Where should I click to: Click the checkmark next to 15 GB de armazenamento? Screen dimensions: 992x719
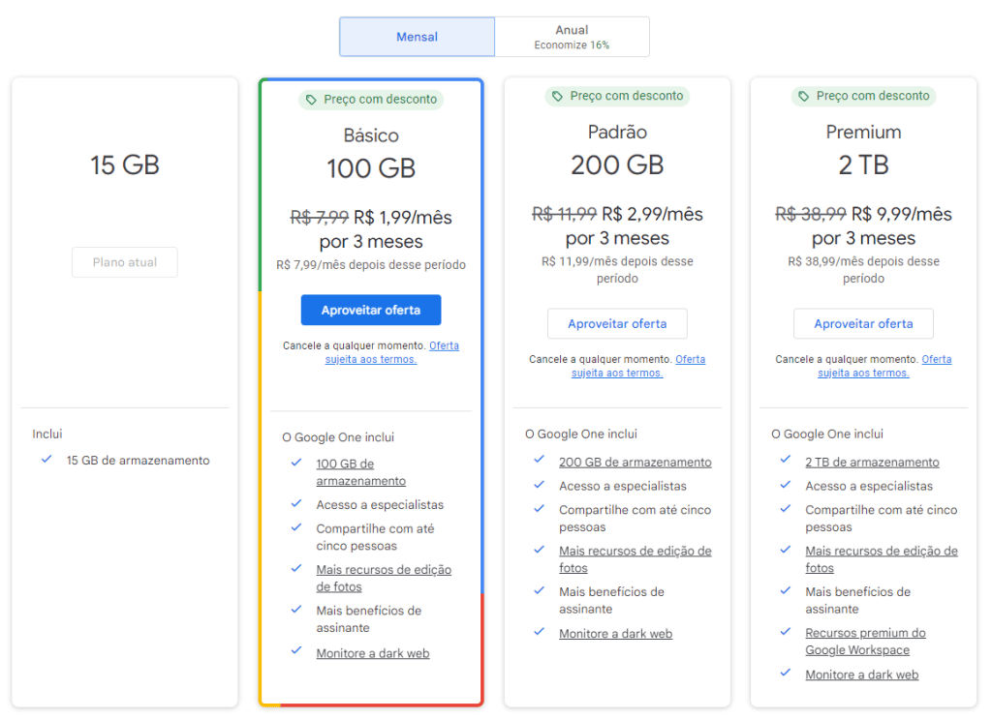click(46, 461)
